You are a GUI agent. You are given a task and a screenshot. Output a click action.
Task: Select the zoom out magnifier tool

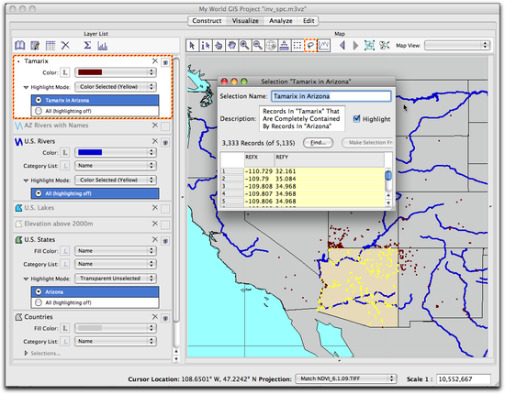click(258, 45)
